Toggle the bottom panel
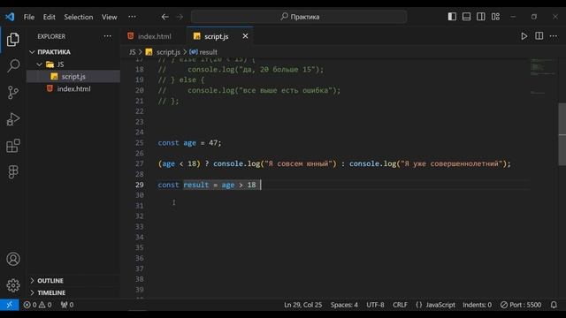 click(x=466, y=17)
